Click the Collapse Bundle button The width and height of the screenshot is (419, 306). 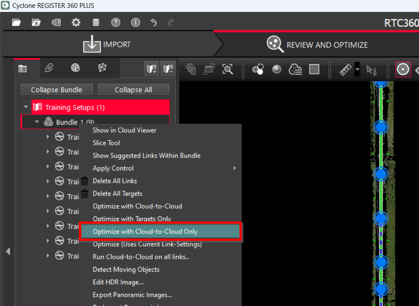point(56,90)
